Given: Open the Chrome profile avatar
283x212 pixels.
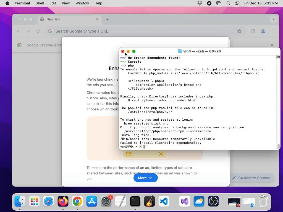Looking at the screenshot, I should tap(263, 31).
